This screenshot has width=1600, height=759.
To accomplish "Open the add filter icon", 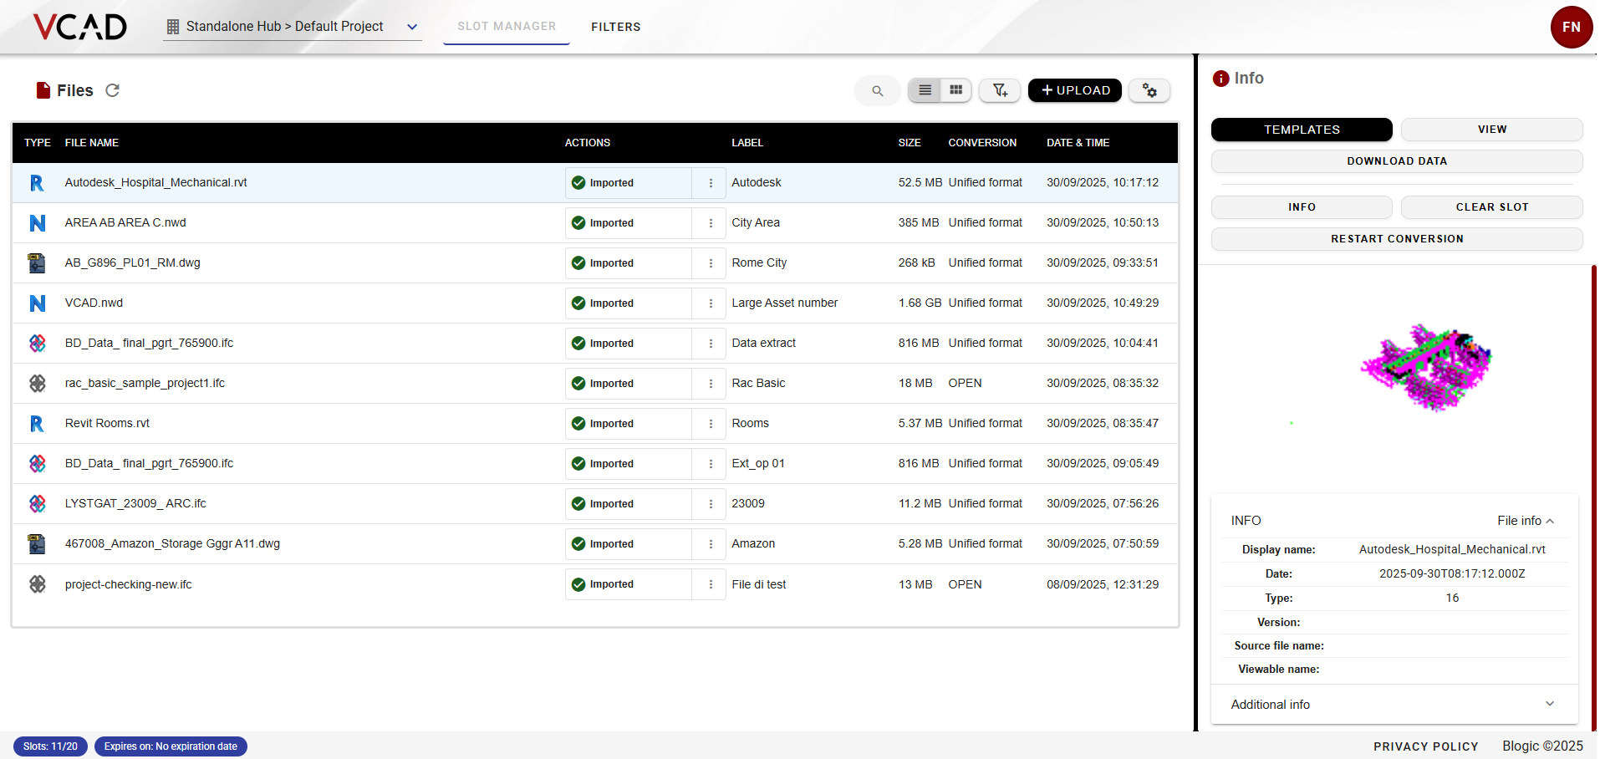I will [1000, 90].
